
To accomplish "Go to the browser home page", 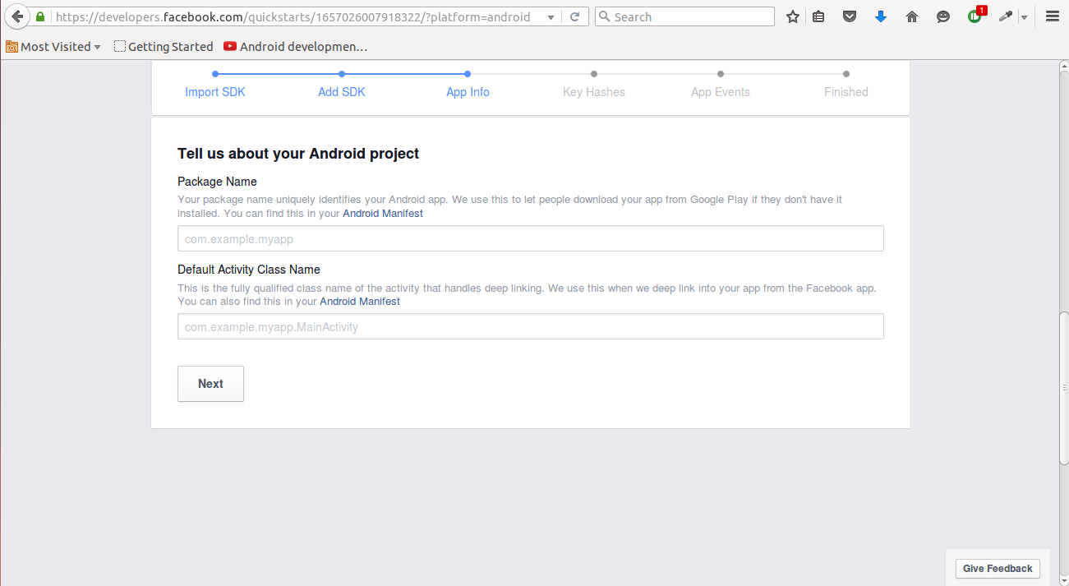I will tap(911, 16).
